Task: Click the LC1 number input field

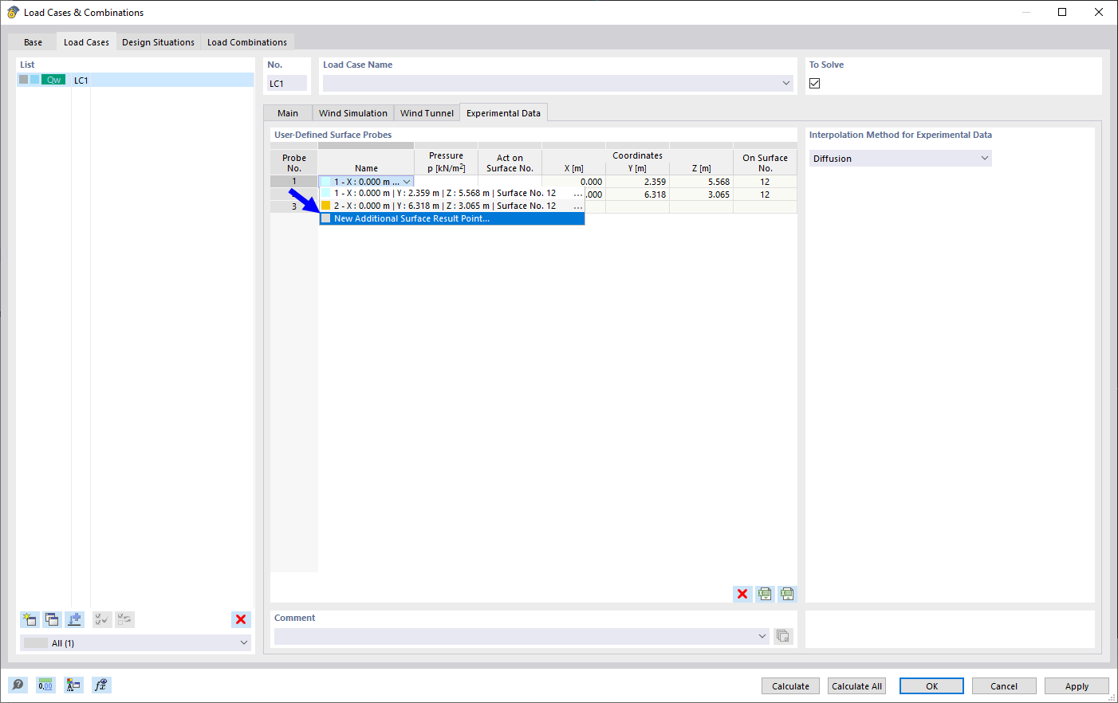Action: [x=287, y=83]
